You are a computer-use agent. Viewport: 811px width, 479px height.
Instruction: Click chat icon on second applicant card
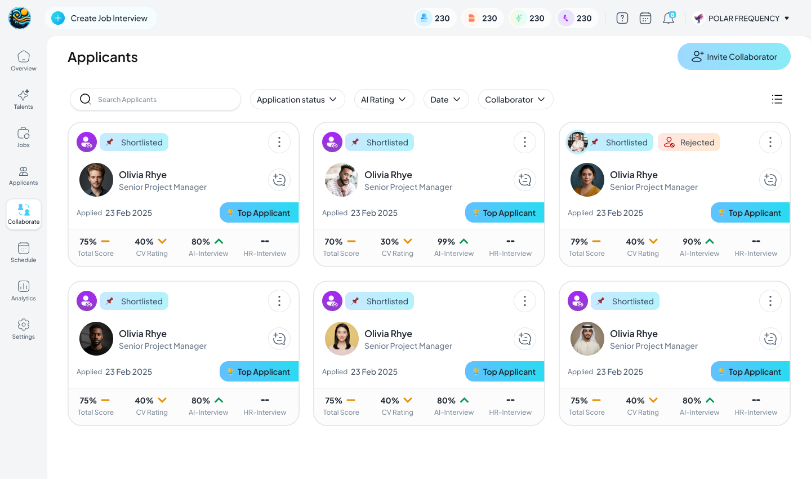(x=525, y=180)
